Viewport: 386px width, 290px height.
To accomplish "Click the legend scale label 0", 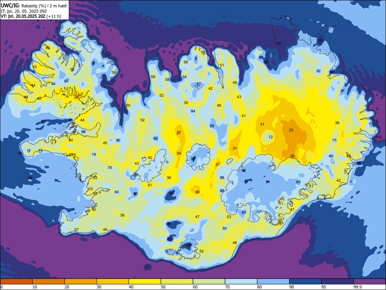I will 2,287.
